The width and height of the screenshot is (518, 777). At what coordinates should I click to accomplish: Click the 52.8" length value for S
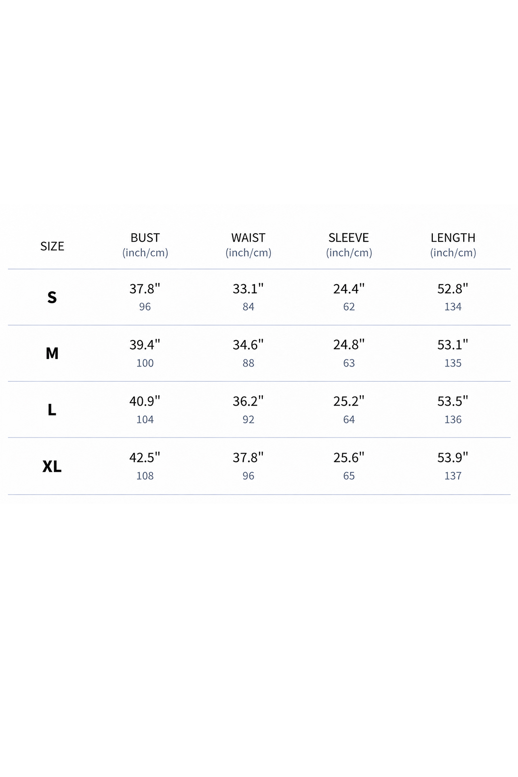(453, 289)
